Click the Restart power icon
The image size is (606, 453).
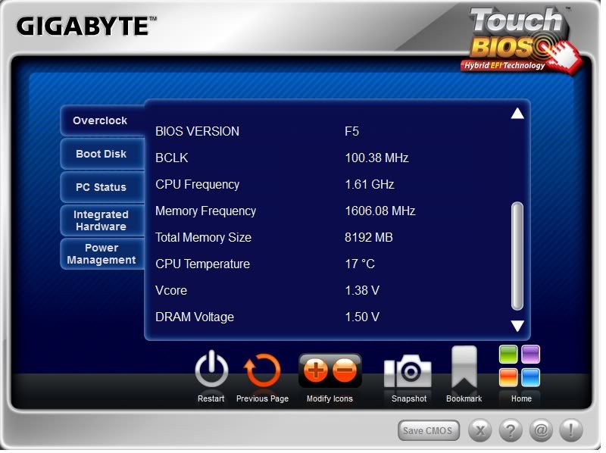(211, 371)
